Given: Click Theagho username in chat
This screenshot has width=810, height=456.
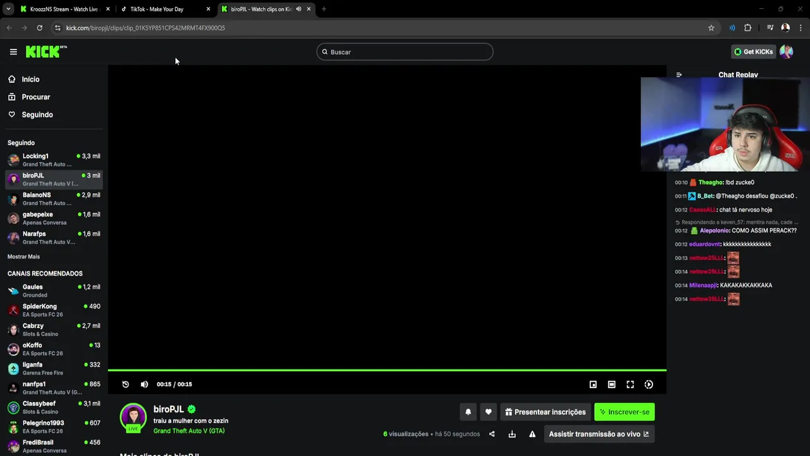Looking at the screenshot, I should pos(711,182).
